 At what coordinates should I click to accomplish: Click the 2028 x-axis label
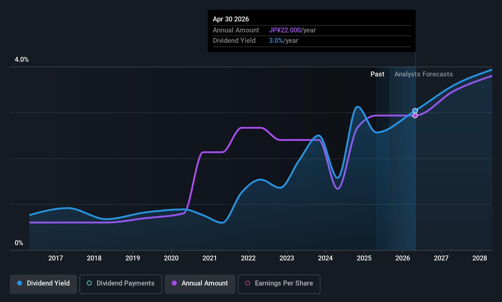point(480,258)
